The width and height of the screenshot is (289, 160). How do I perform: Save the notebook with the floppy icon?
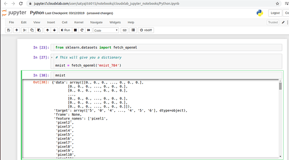pos(9,30)
